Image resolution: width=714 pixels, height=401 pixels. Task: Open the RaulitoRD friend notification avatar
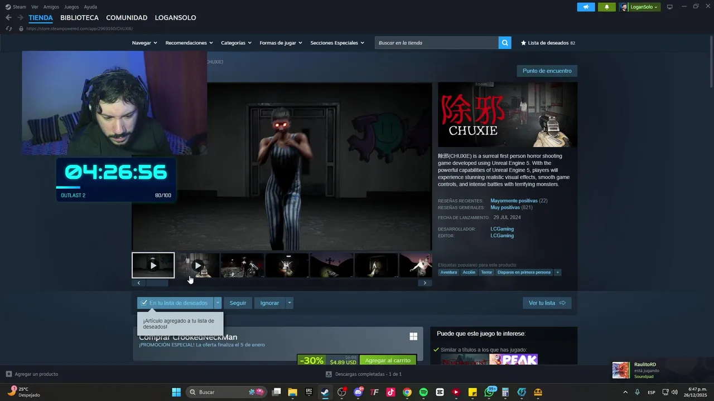(621, 370)
